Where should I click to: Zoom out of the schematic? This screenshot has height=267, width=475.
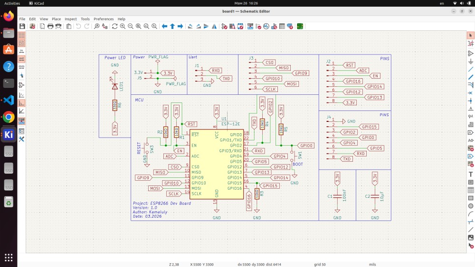pyautogui.click(x=131, y=26)
